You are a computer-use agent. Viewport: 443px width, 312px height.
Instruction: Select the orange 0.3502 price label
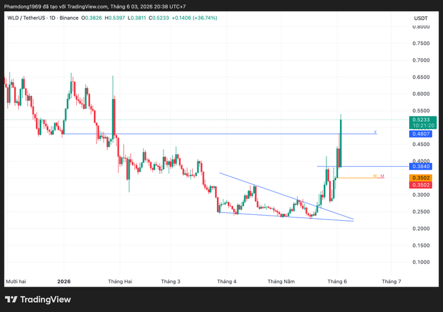(x=421, y=178)
